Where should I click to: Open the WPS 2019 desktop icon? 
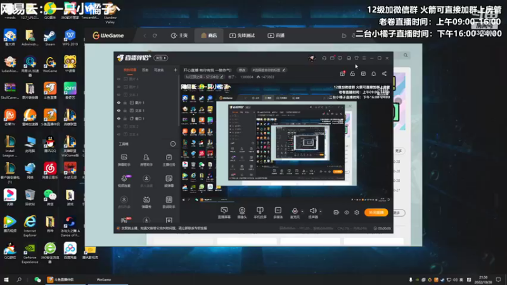click(x=70, y=37)
